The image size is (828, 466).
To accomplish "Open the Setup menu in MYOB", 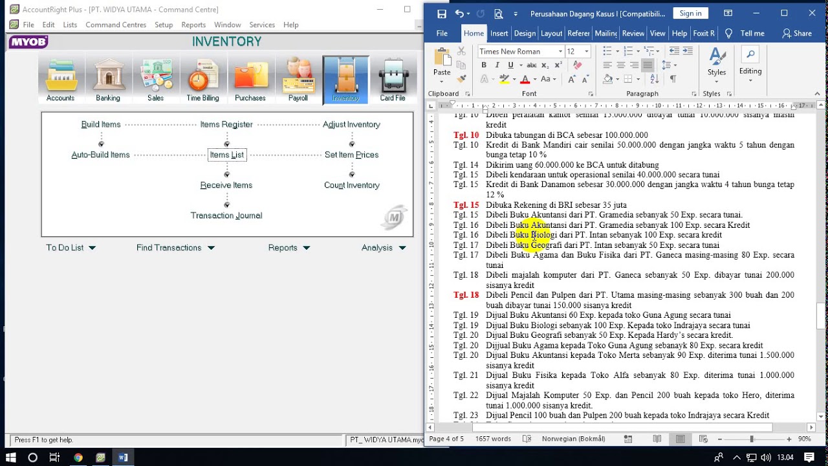I will 164,25.
